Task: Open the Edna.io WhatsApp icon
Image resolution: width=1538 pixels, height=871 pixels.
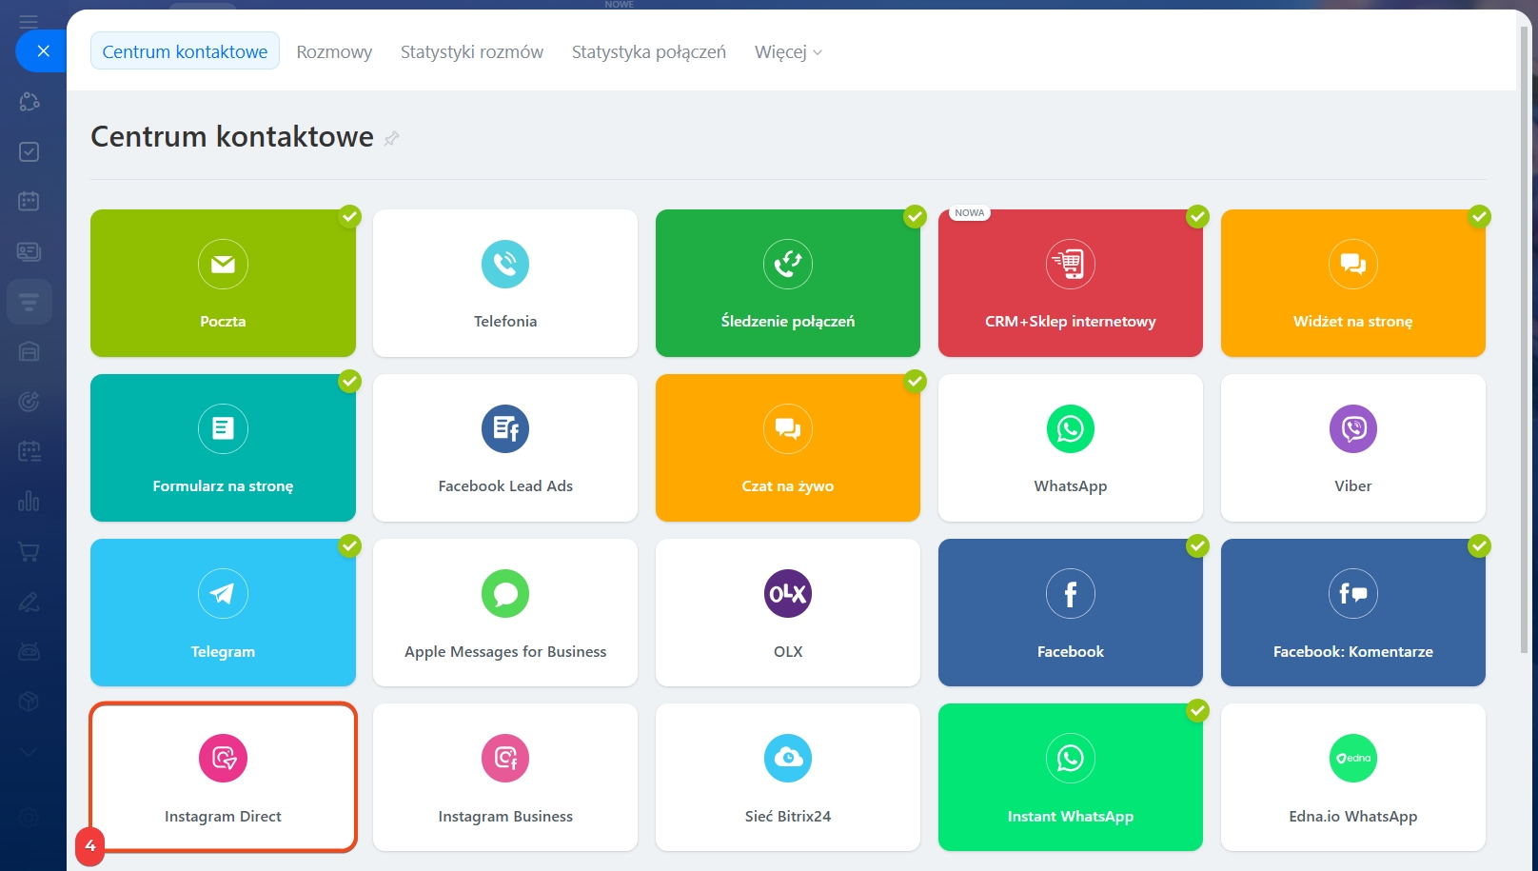Action: (1353, 758)
